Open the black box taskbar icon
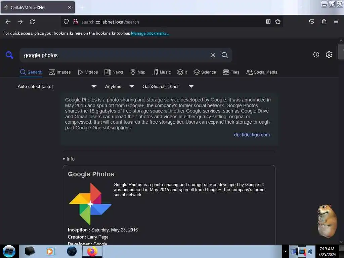The width and height of the screenshot is (344, 258). click(x=30, y=251)
